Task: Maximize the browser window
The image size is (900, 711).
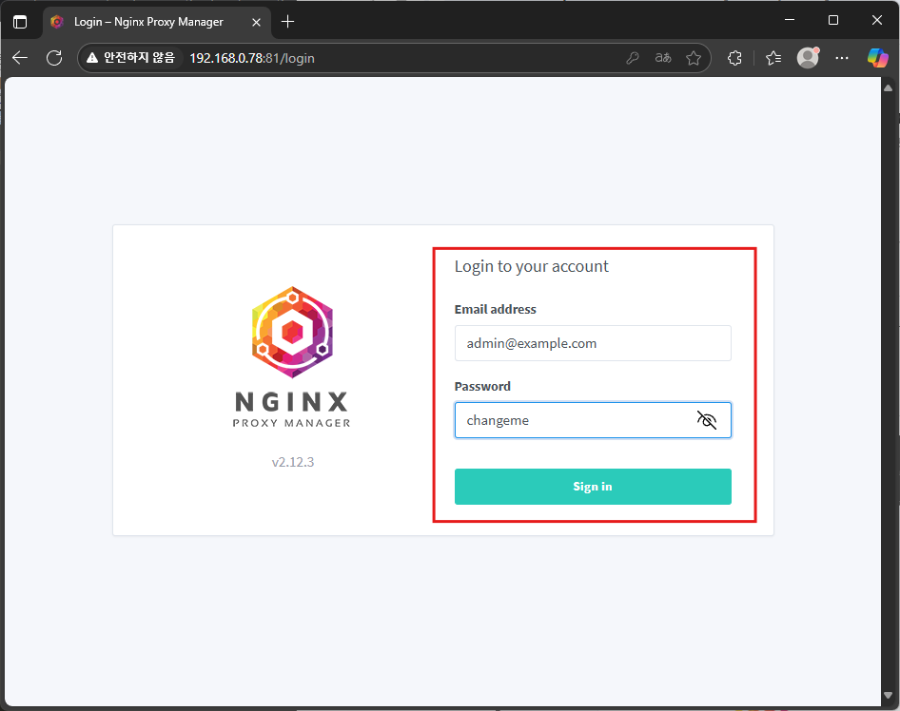Action: pyautogui.click(x=833, y=20)
